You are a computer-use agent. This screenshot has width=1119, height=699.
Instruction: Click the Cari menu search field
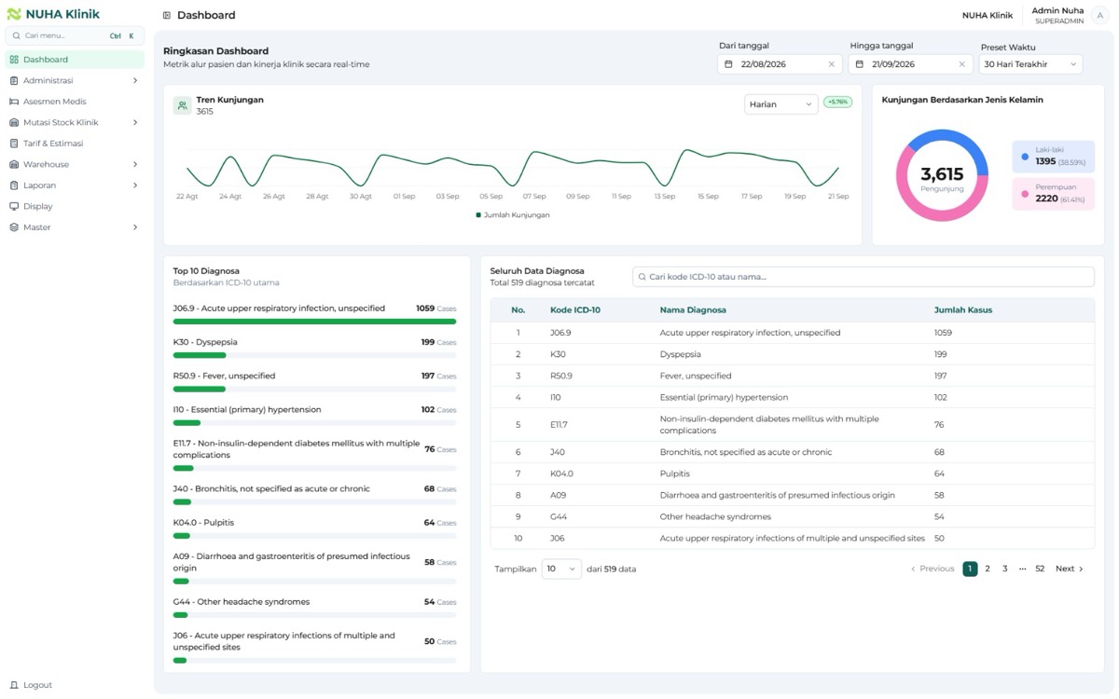[x=75, y=35]
